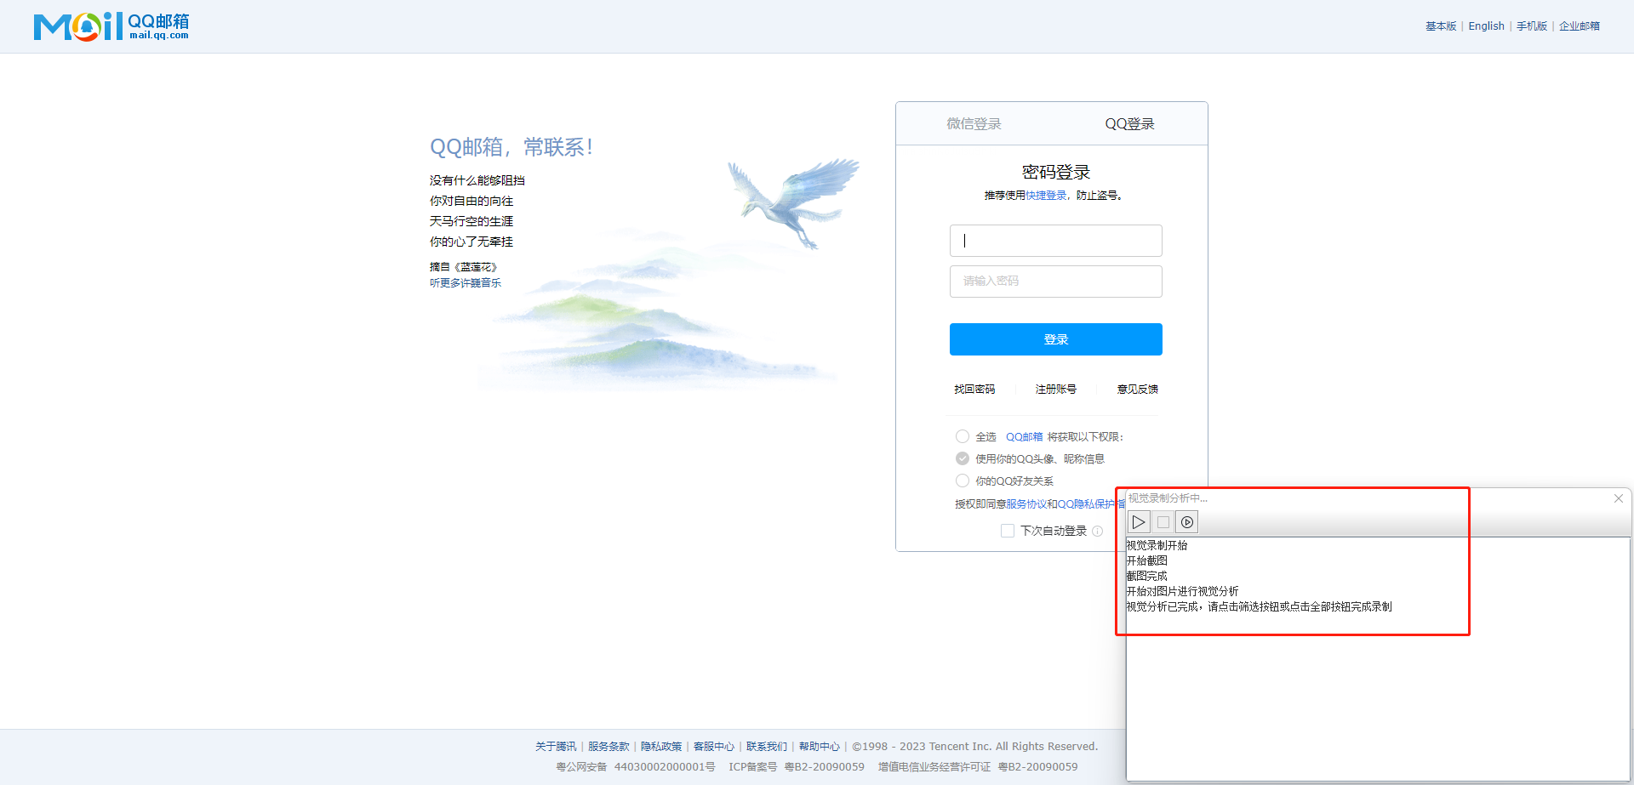Switch to QQ登录 tab
Screen dimensions: 1634x785
tap(1129, 124)
